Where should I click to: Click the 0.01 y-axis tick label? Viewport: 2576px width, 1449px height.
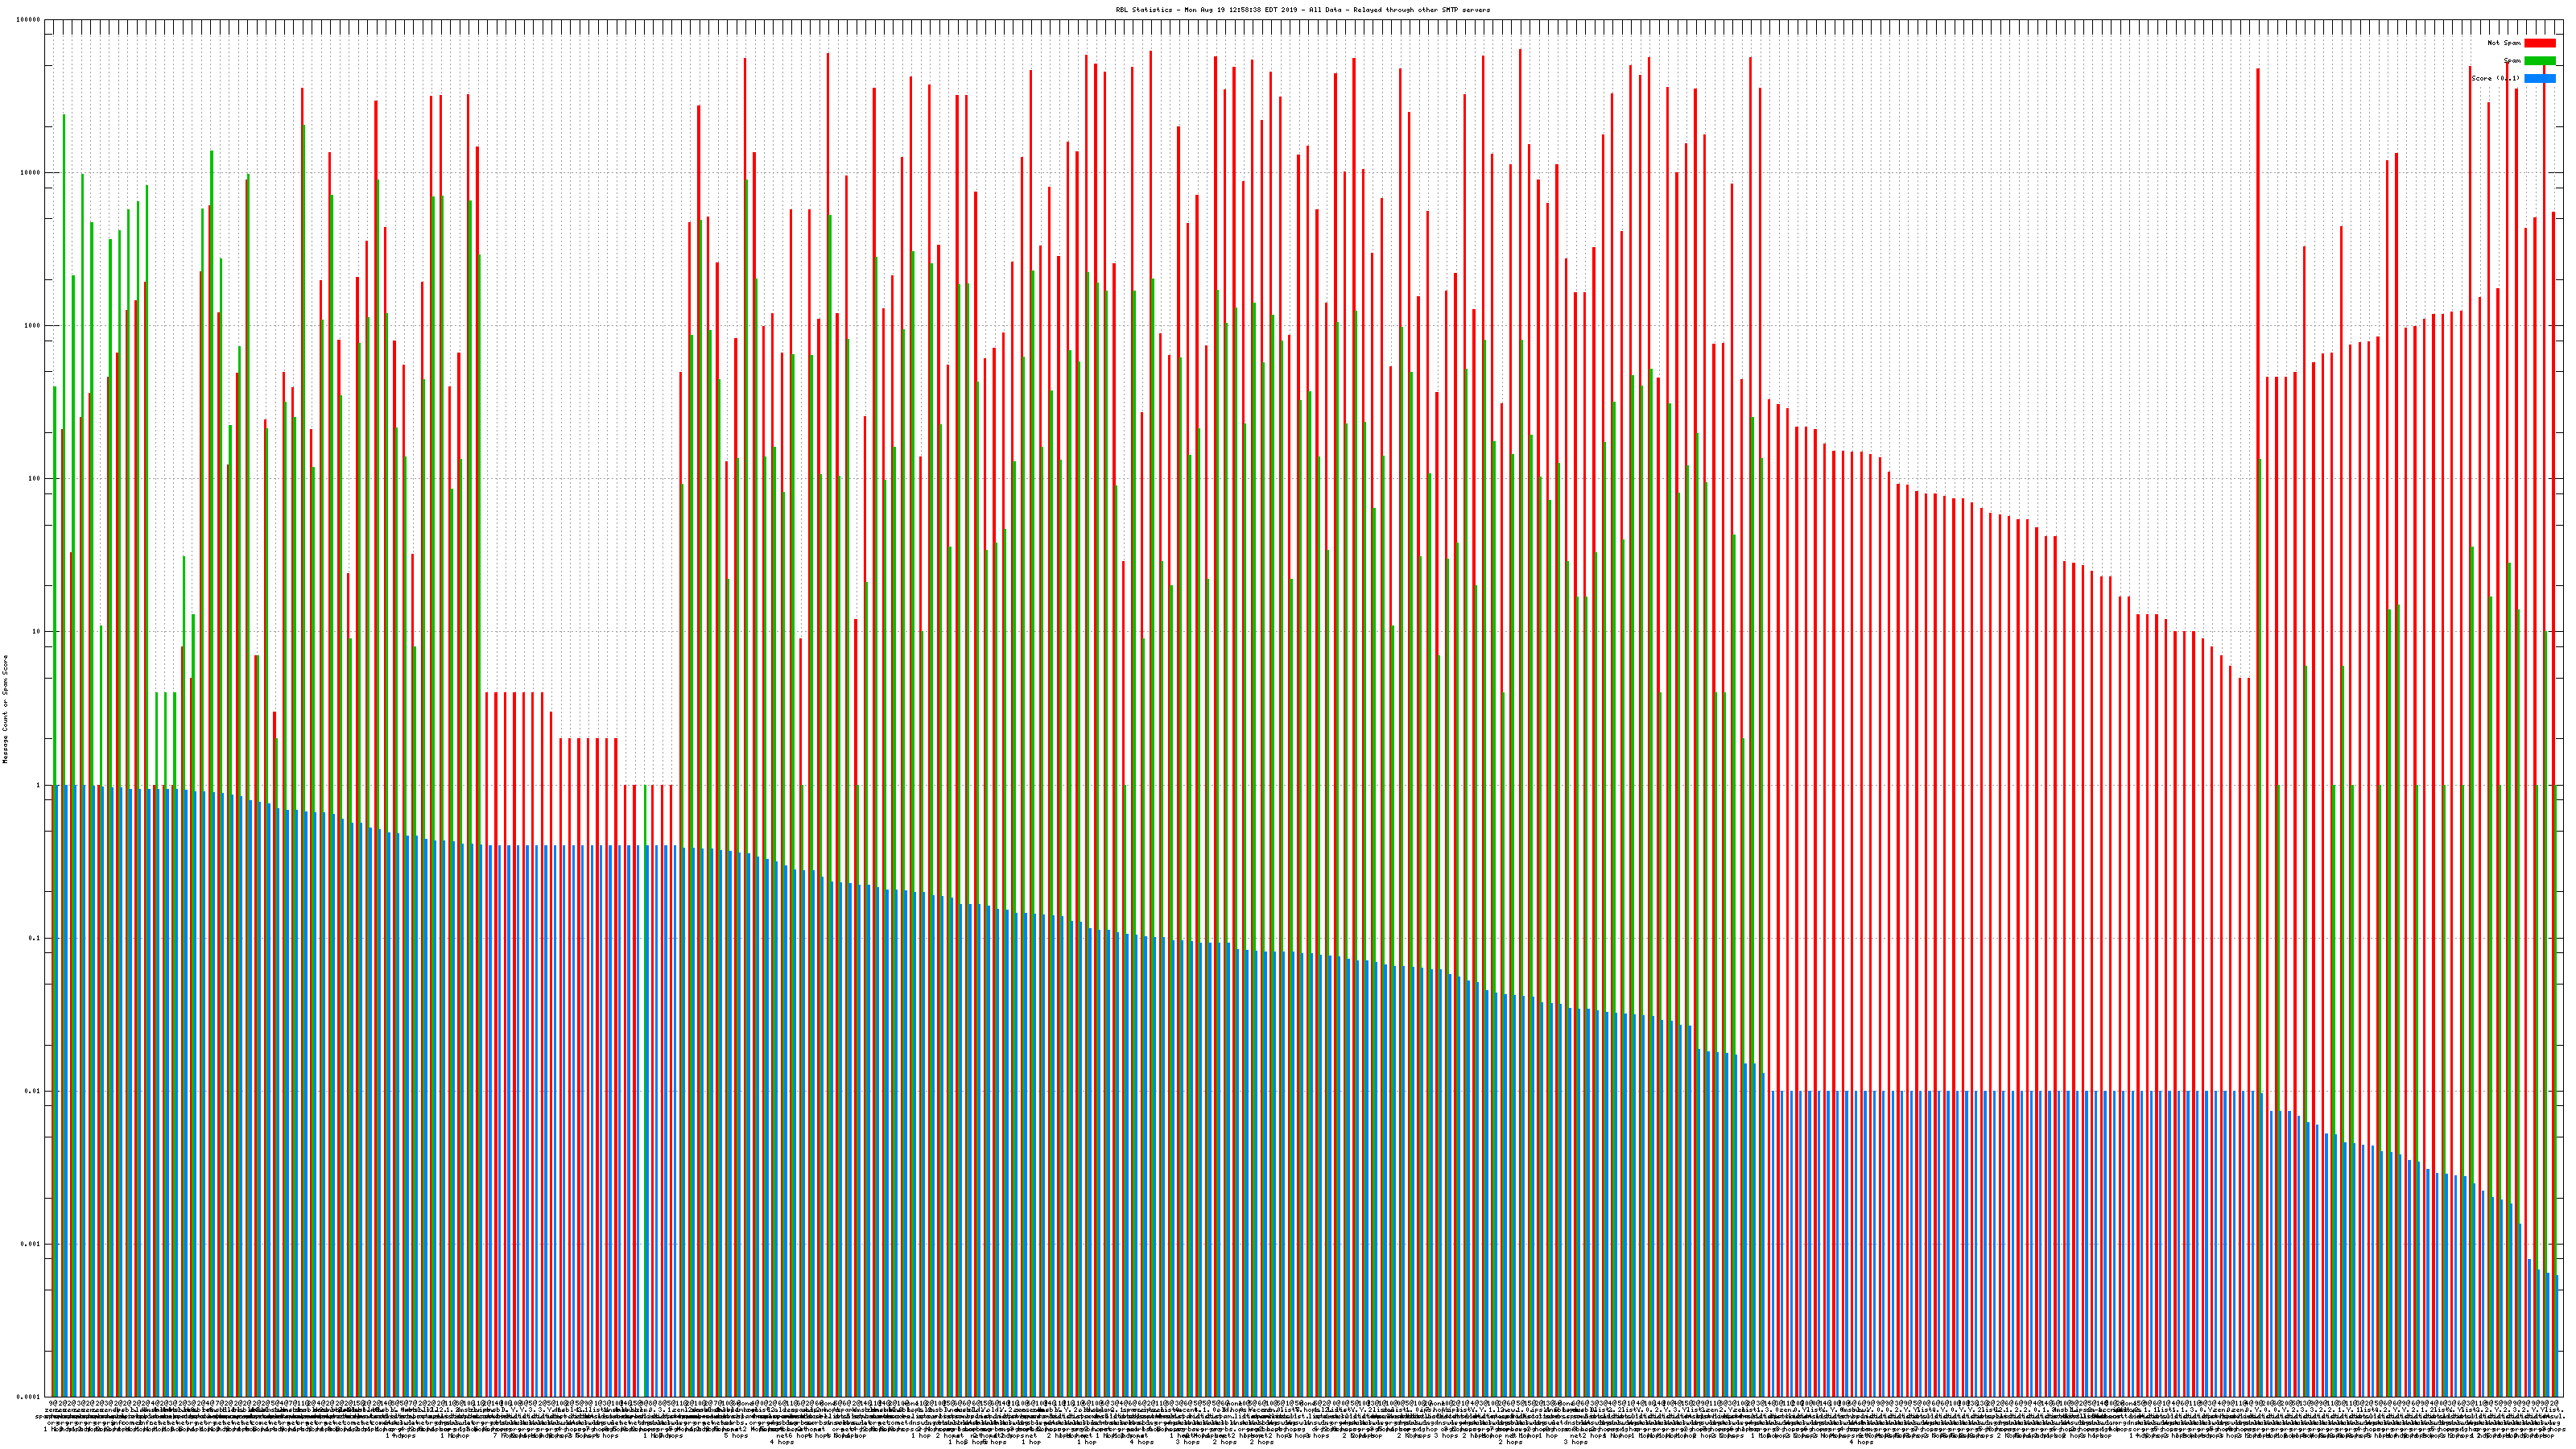tap(34, 1091)
